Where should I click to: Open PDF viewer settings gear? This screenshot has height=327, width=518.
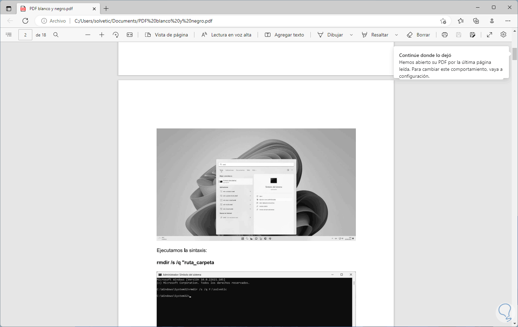[x=503, y=35]
